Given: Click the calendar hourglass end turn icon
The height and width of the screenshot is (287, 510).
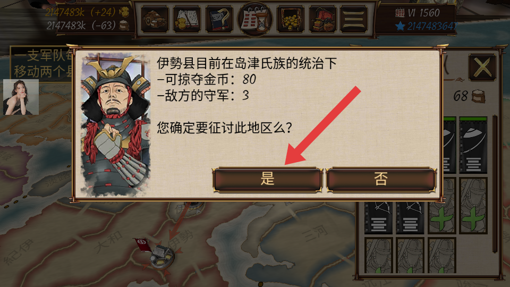Looking at the screenshot, I should (255, 19).
